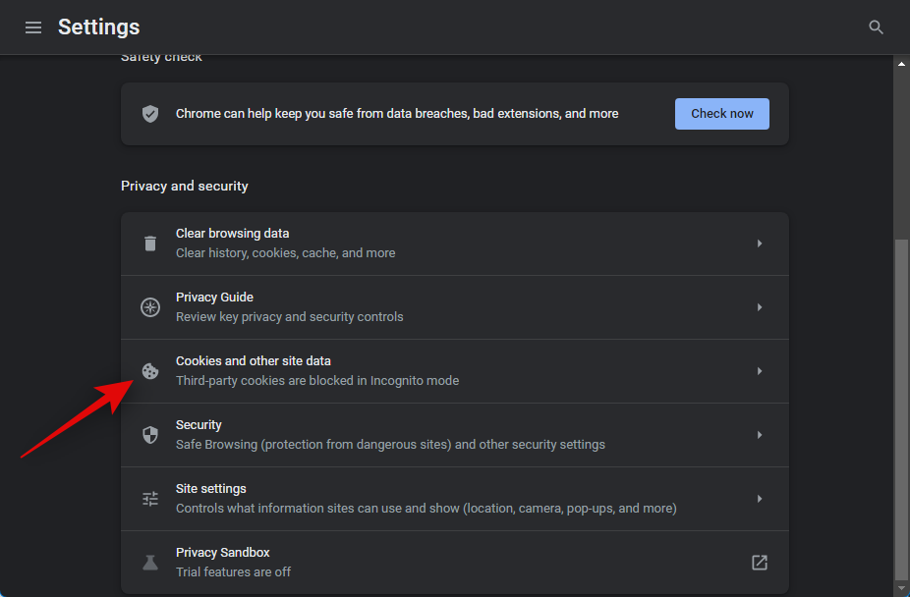Expand Clear browsing data arrow

point(759,244)
